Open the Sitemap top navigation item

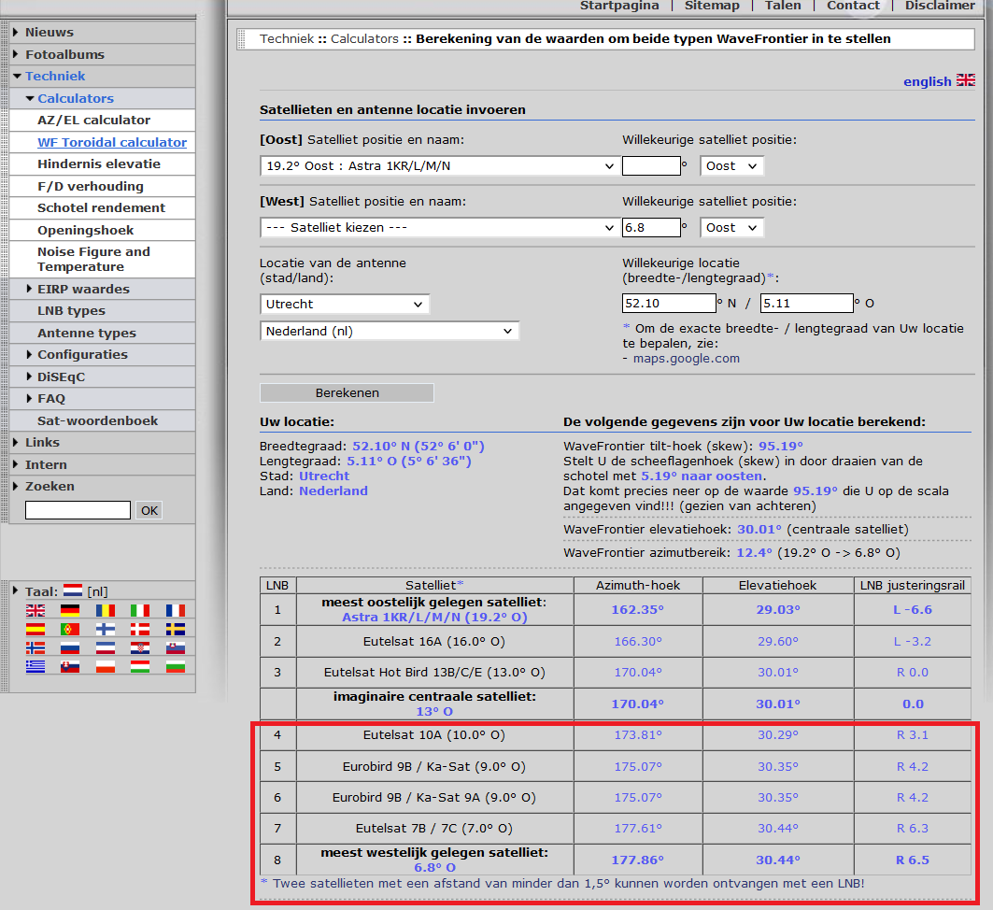pos(712,6)
